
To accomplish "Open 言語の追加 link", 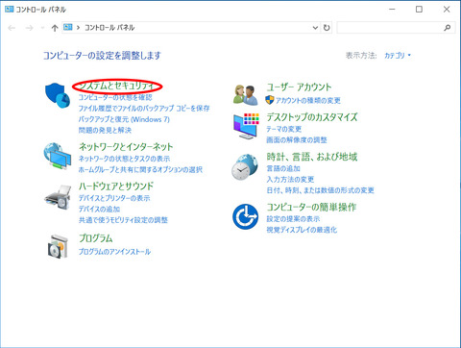I will (x=283, y=168).
